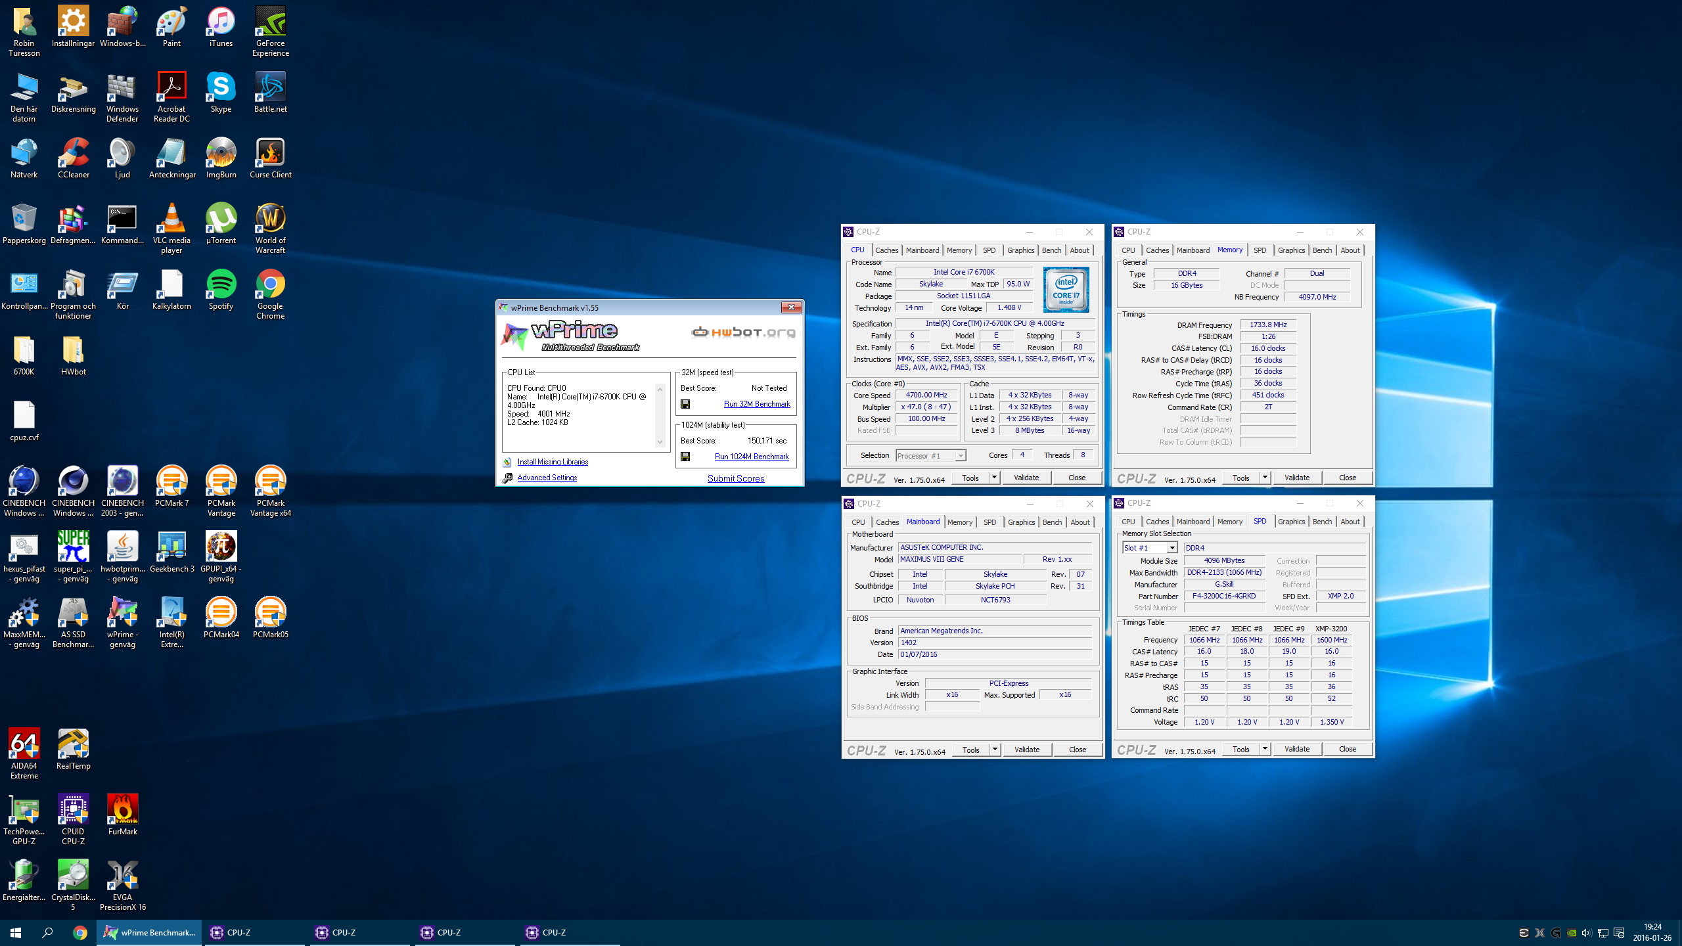Screen dimensions: 1682x946
Task: Launch CCleaner from the desktop
Action: pyautogui.click(x=73, y=158)
